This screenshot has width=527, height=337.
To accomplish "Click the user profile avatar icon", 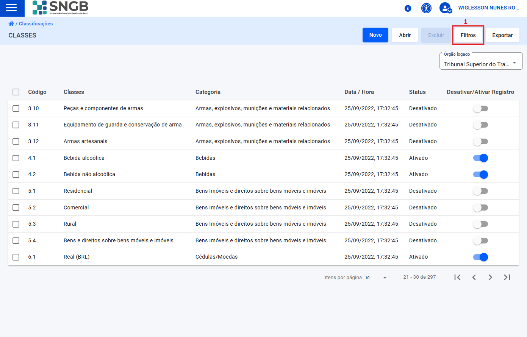I will 446,8.
